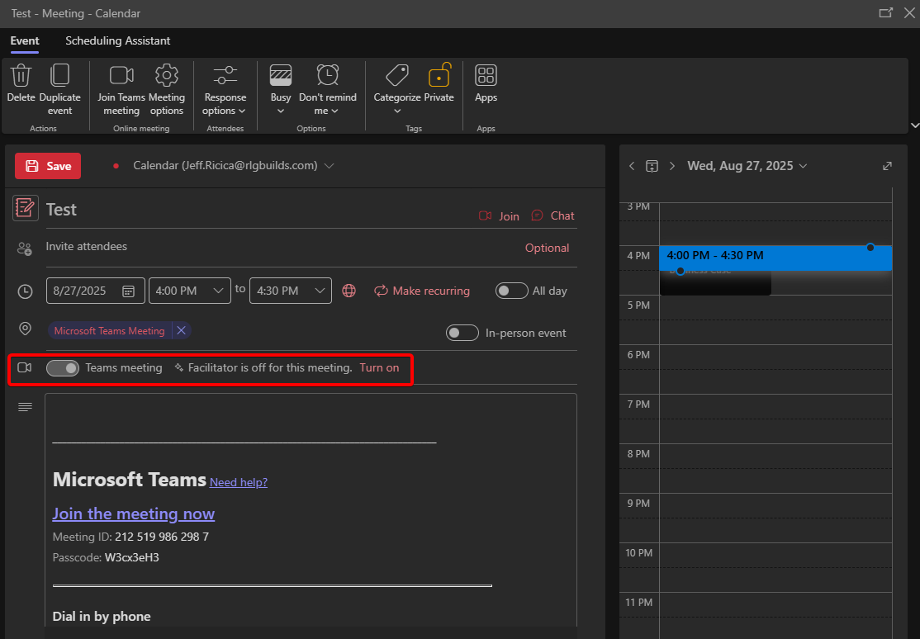This screenshot has width=920, height=639.
Task: Mark the event as Private
Action: coord(439,84)
